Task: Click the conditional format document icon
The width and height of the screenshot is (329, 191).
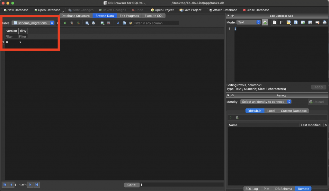Action: pyautogui.click(x=124, y=23)
